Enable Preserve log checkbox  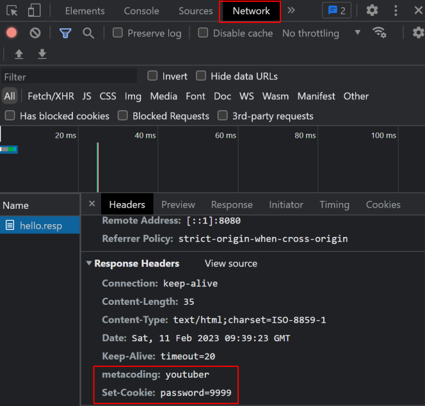(118, 33)
